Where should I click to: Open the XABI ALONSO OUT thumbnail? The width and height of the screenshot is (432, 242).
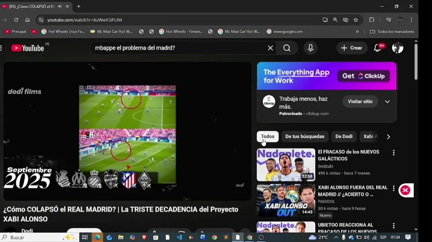(286, 200)
